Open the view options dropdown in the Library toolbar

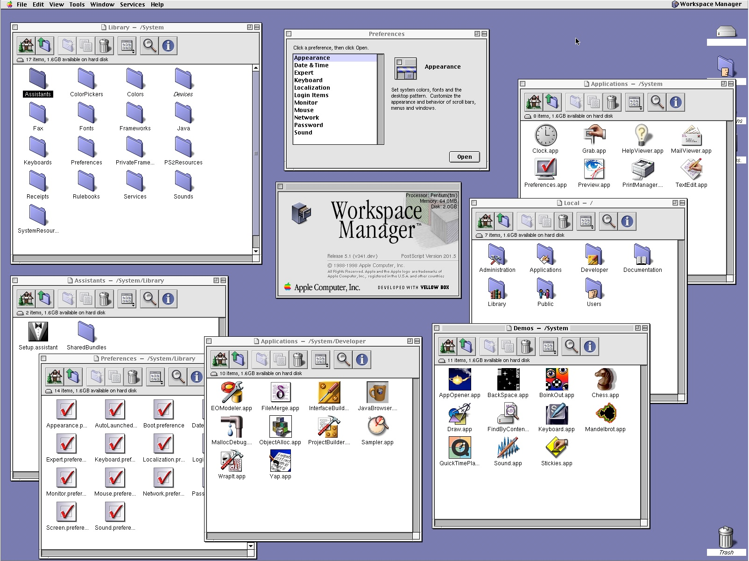[x=127, y=45]
